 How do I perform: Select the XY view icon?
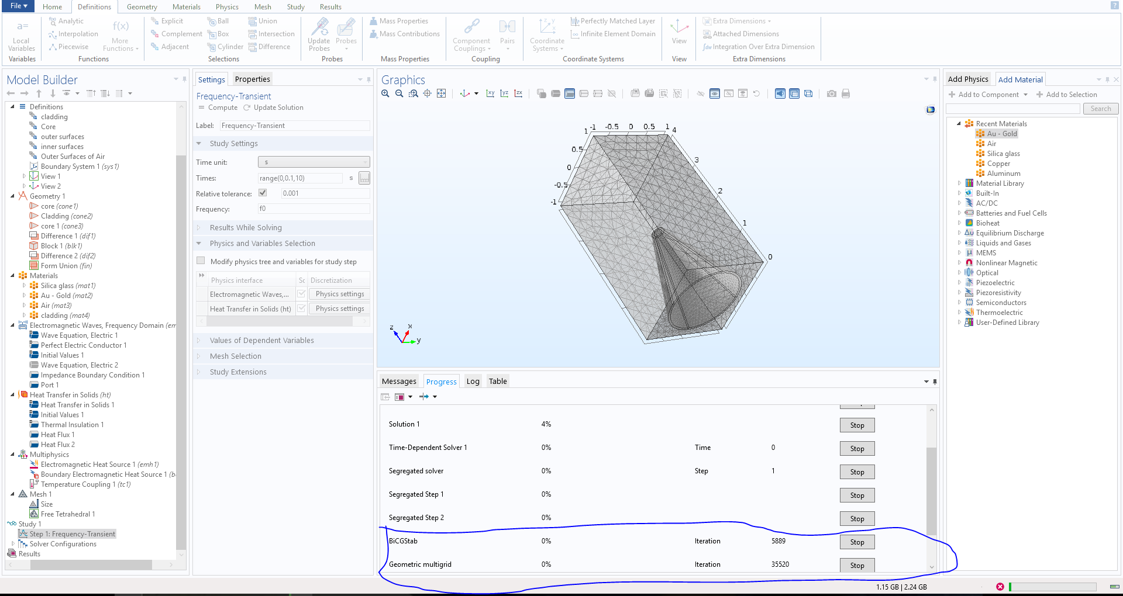(x=490, y=93)
